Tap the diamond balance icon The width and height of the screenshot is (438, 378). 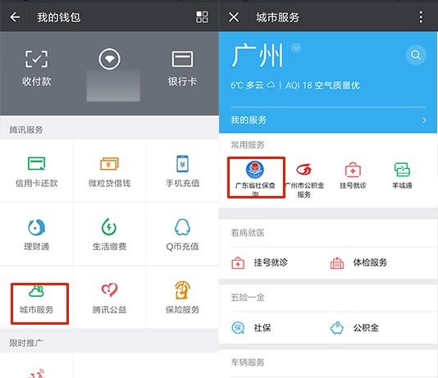click(109, 59)
